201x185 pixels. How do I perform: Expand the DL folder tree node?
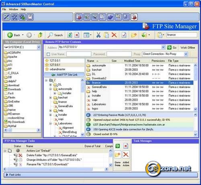pyautogui.click(x=50, y=85)
